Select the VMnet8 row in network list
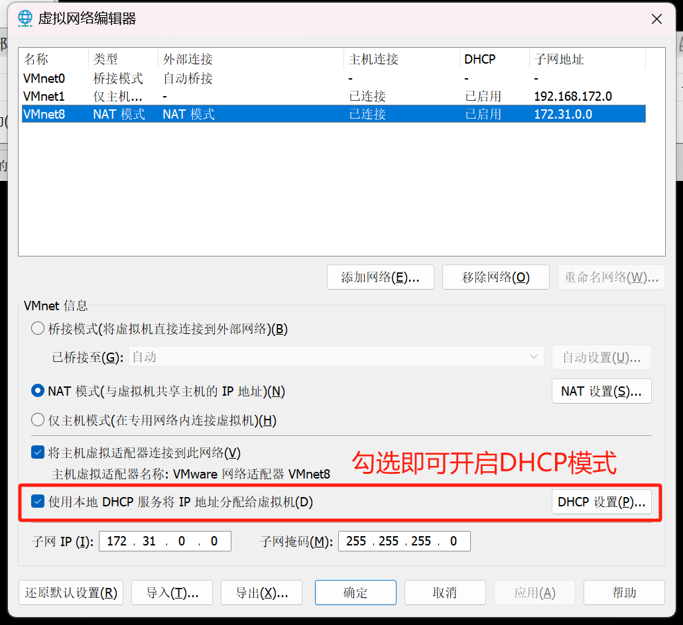 tap(334, 114)
